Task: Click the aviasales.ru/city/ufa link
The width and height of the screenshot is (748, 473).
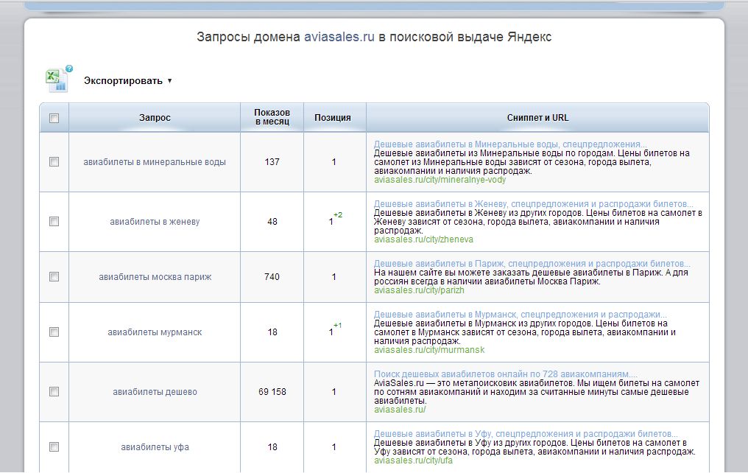Action: (x=413, y=460)
